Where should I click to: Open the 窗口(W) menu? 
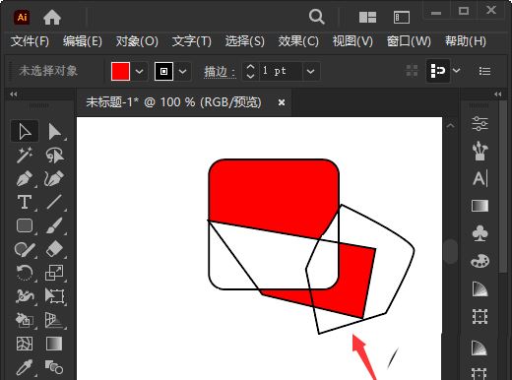(x=409, y=41)
